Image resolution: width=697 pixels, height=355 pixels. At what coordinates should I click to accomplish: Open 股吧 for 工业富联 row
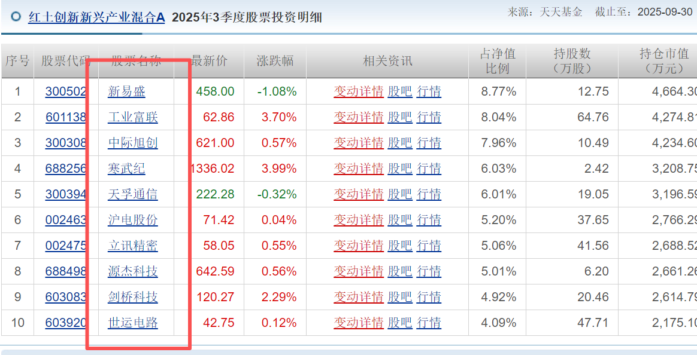click(x=400, y=118)
